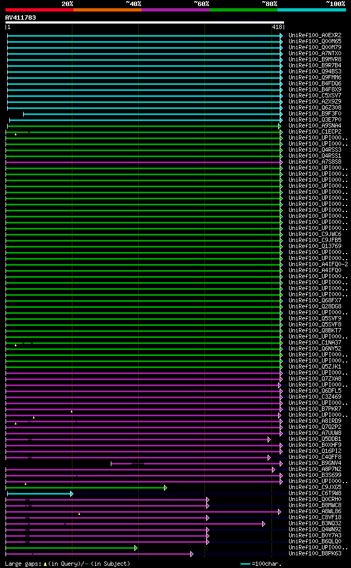Screen dimensions: 351x568
Task: Click the purple alignment bar for Q0CRH0
Action: point(106,500)
